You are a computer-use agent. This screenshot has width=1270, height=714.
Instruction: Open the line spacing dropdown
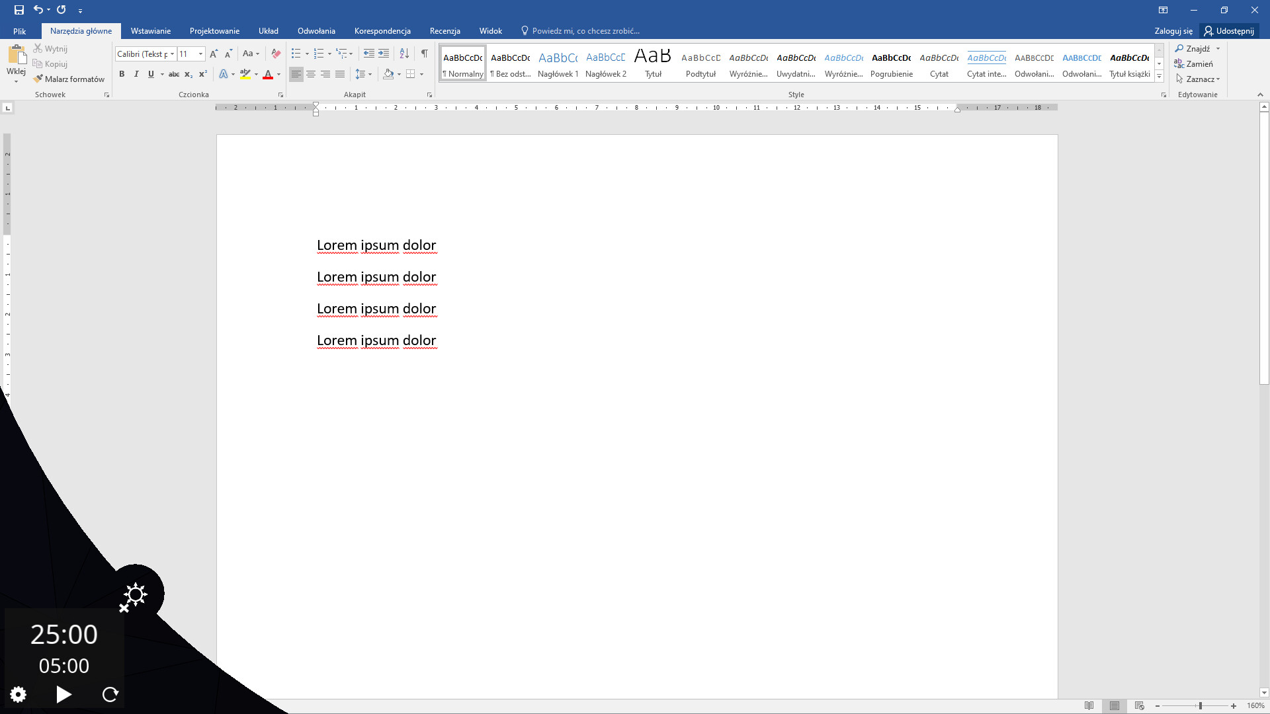pyautogui.click(x=364, y=74)
